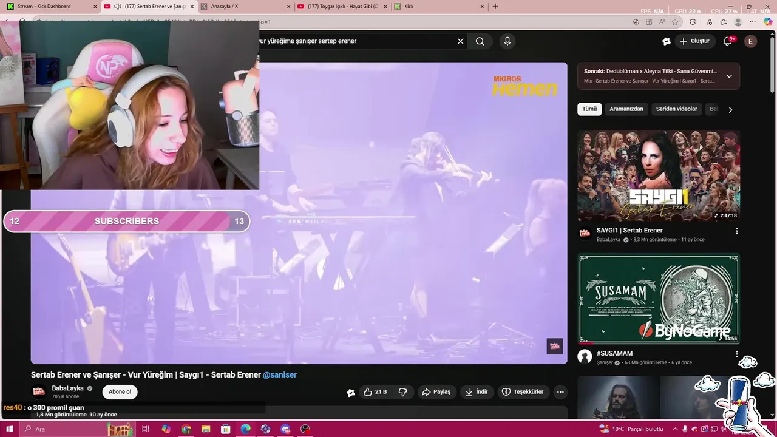
Task: Switch to the Anasayfa / X tab
Action: click(x=246, y=7)
